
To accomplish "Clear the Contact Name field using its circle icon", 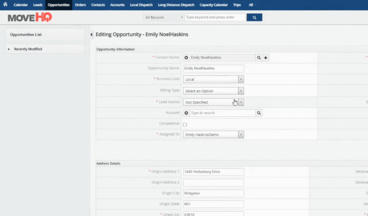I will click(x=187, y=58).
